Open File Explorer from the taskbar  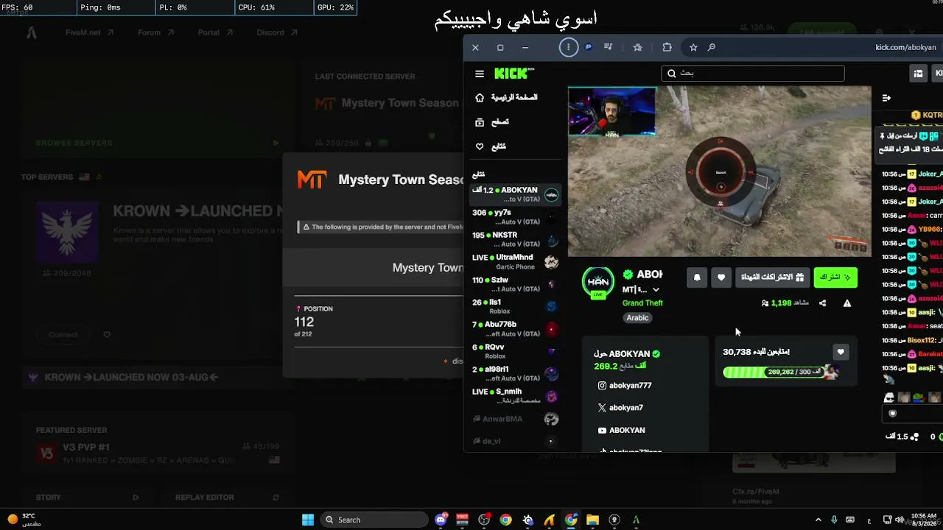click(592, 520)
